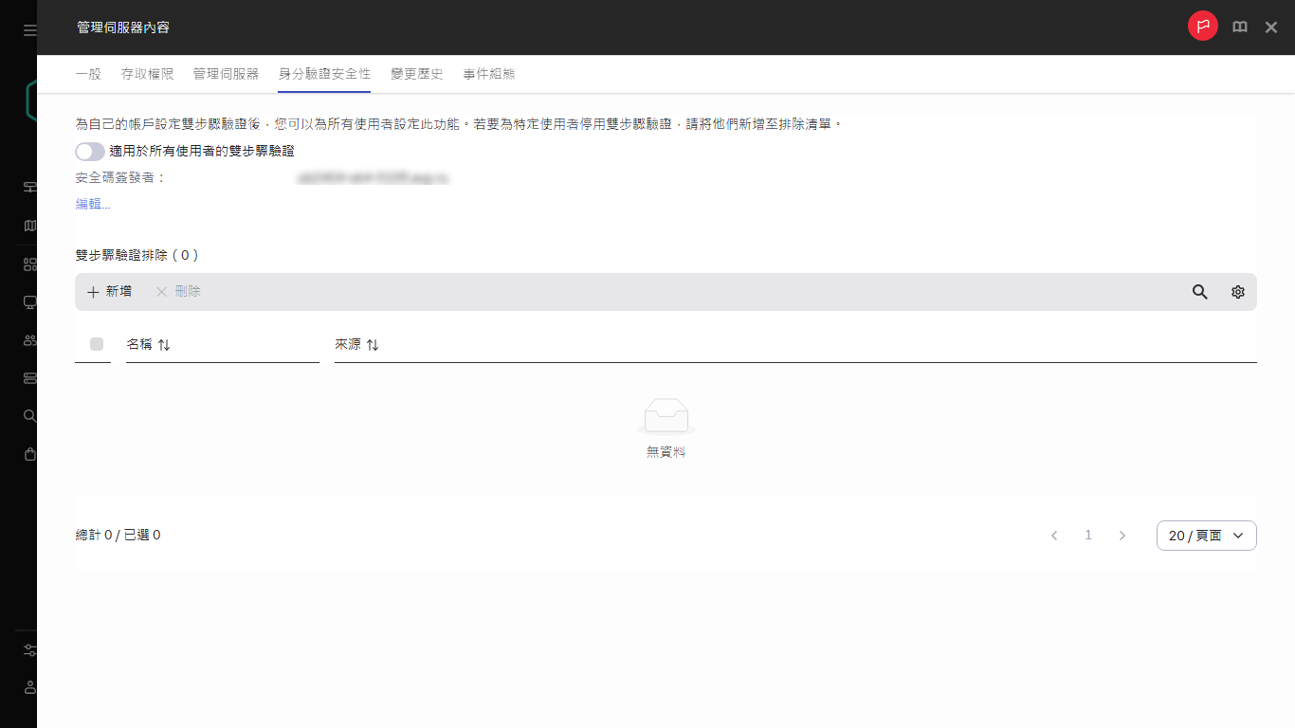
Task: Open the search in the sidebar
Action: (x=27, y=415)
